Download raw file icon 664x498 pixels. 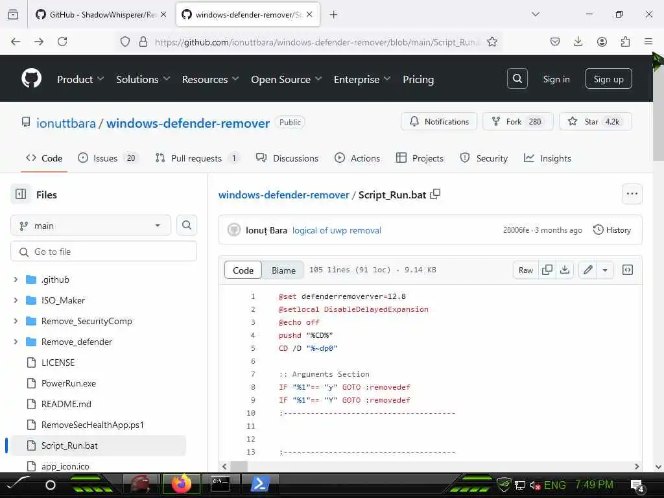565,270
